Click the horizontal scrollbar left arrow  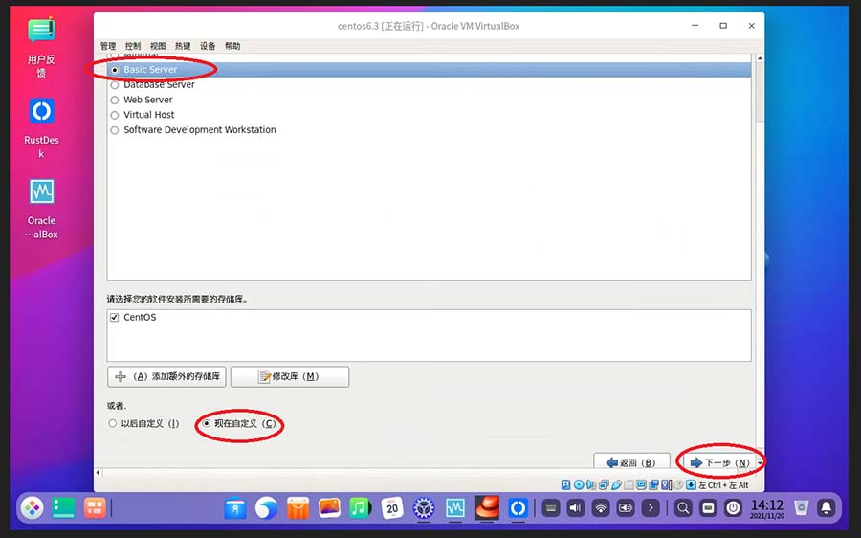99,473
